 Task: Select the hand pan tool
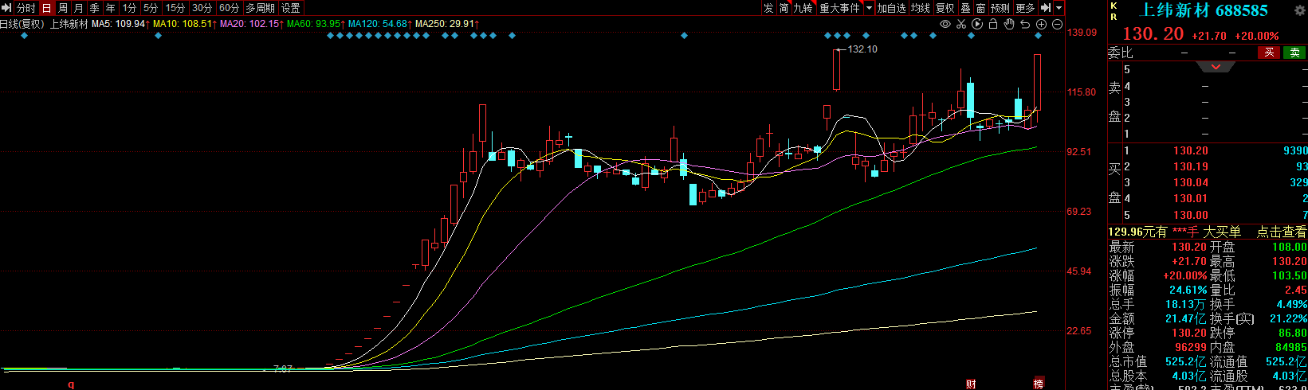coord(1009,24)
